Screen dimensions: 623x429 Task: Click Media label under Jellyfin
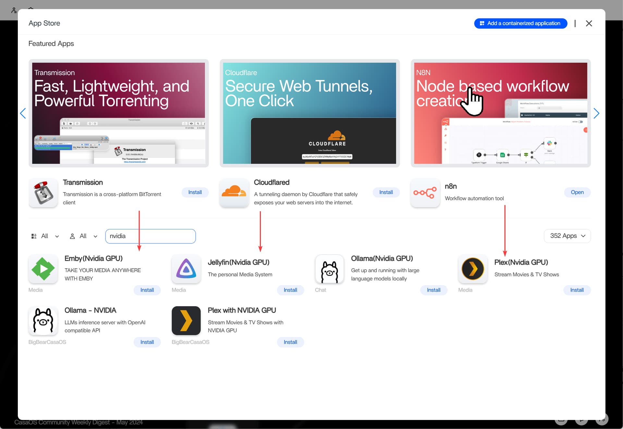179,290
